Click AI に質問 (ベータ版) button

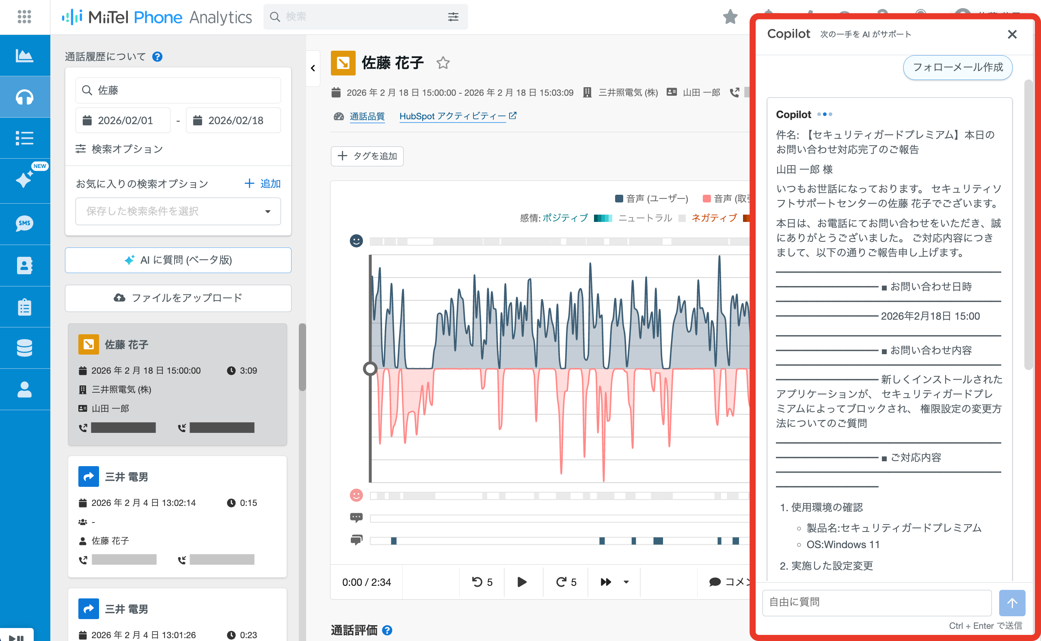tap(178, 260)
